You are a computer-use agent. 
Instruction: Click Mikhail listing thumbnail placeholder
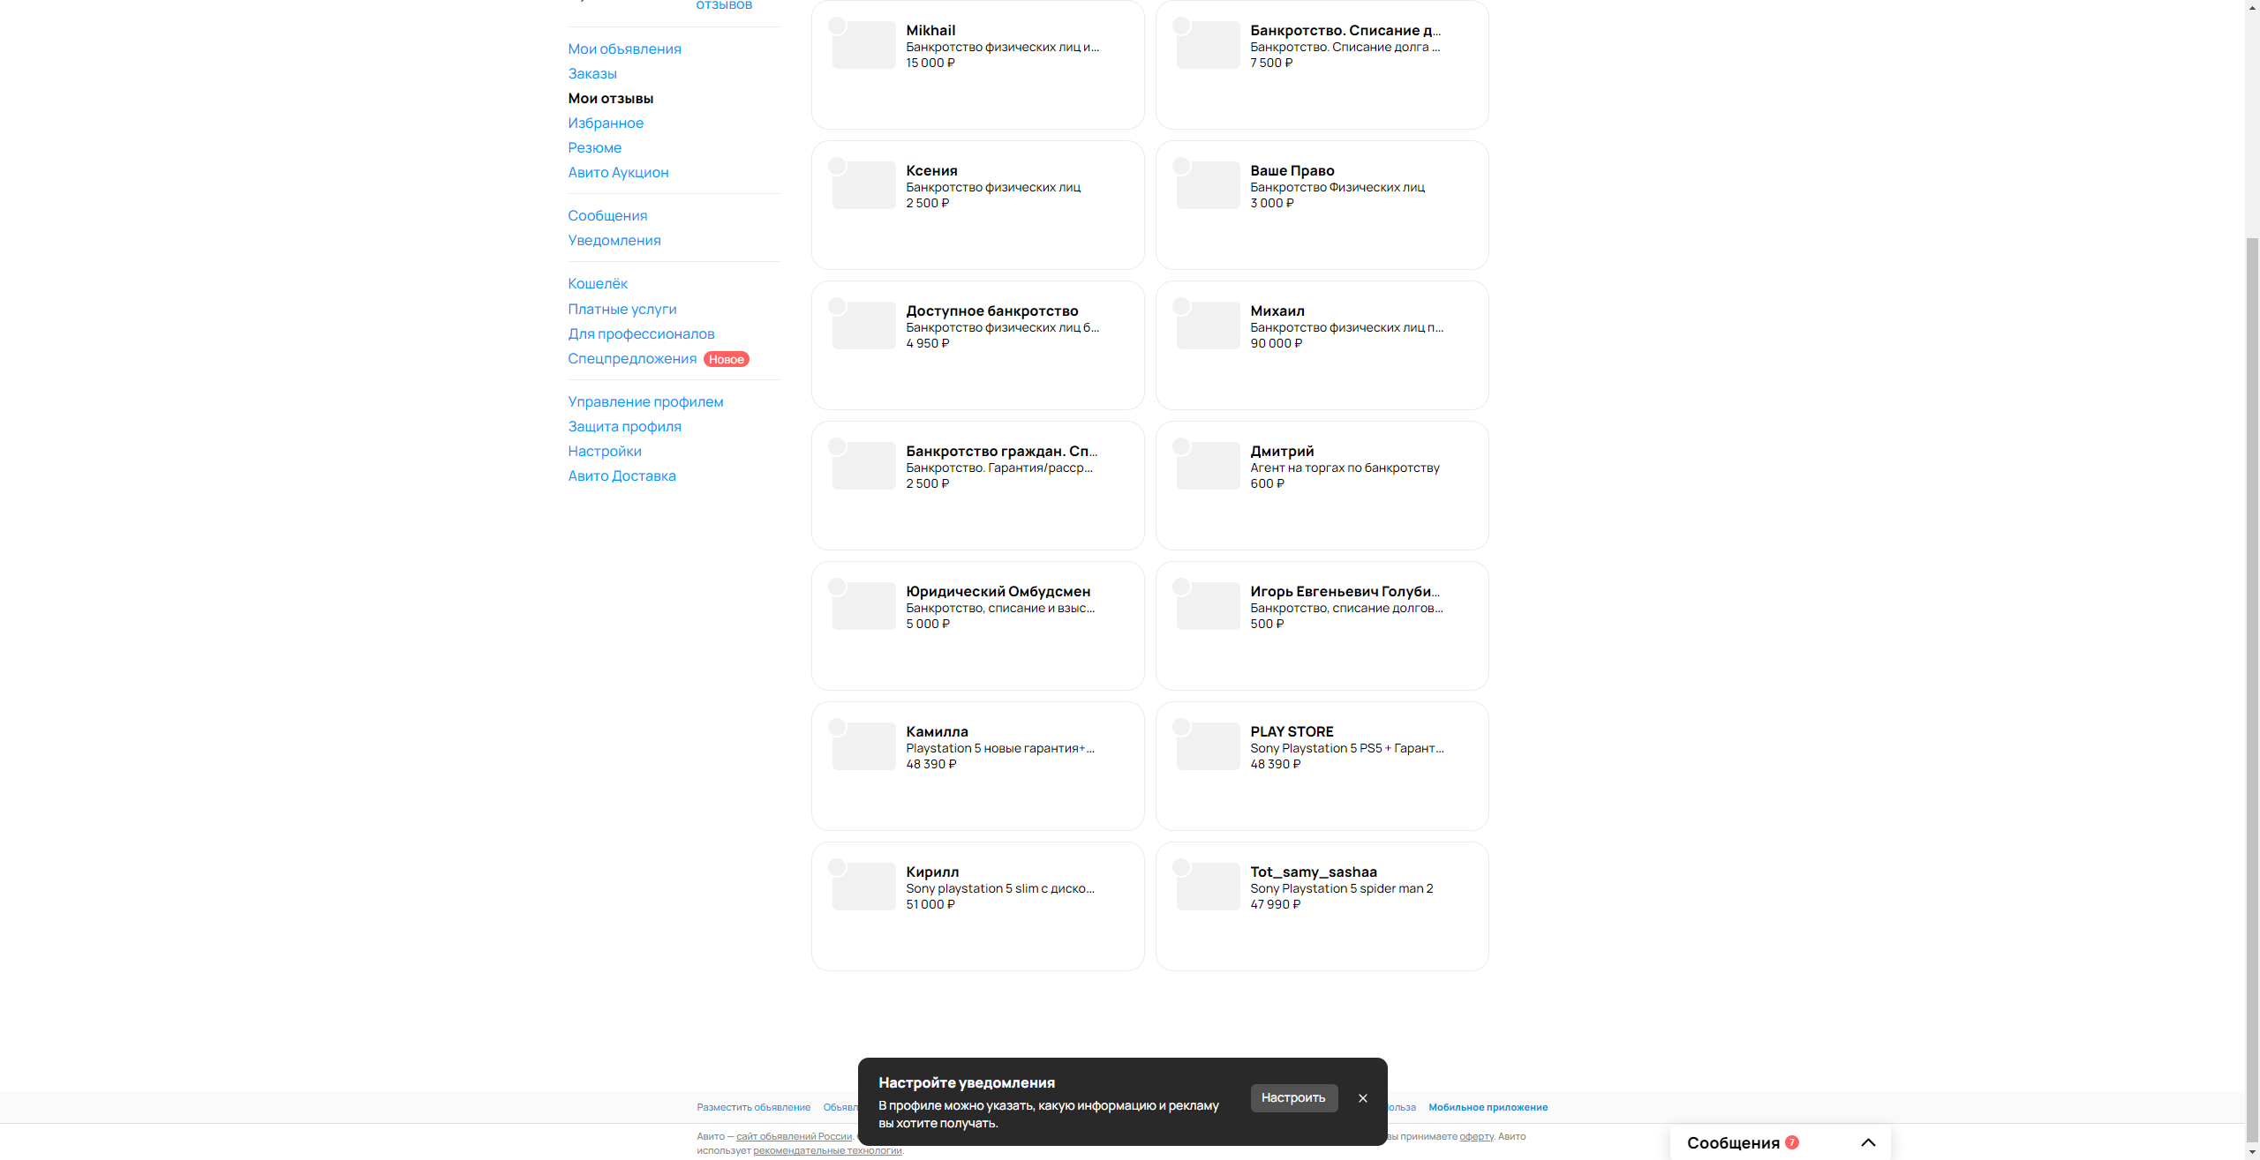click(x=864, y=46)
